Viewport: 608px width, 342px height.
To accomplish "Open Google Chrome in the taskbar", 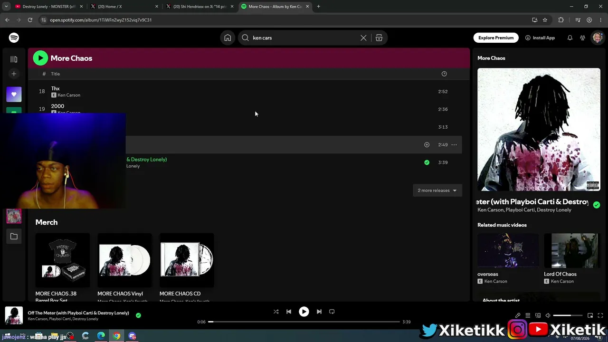I will point(116,336).
